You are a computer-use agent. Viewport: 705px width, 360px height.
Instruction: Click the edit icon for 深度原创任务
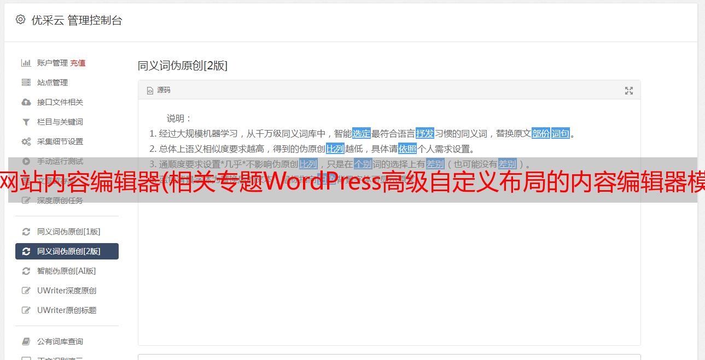click(26, 200)
